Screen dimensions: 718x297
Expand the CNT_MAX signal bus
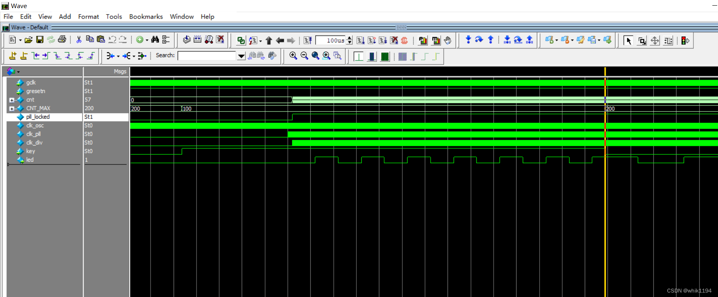[x=12, y=108]
